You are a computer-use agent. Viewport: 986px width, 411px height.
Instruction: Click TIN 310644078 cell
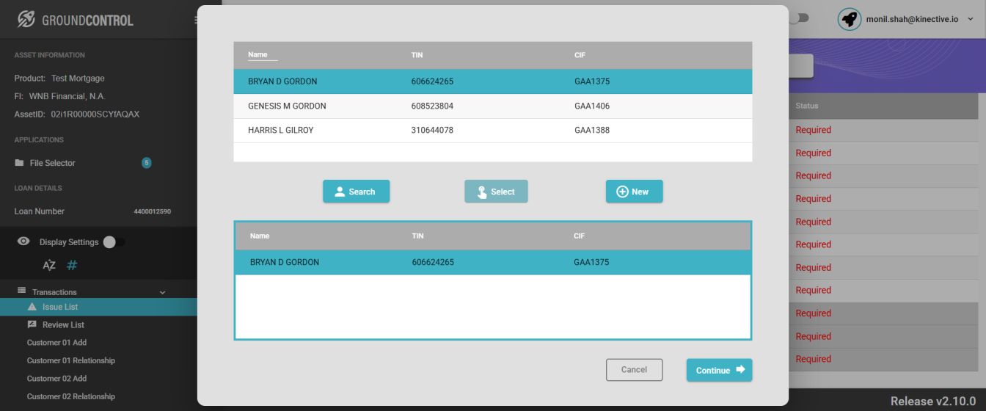click(x=432, y=131)
